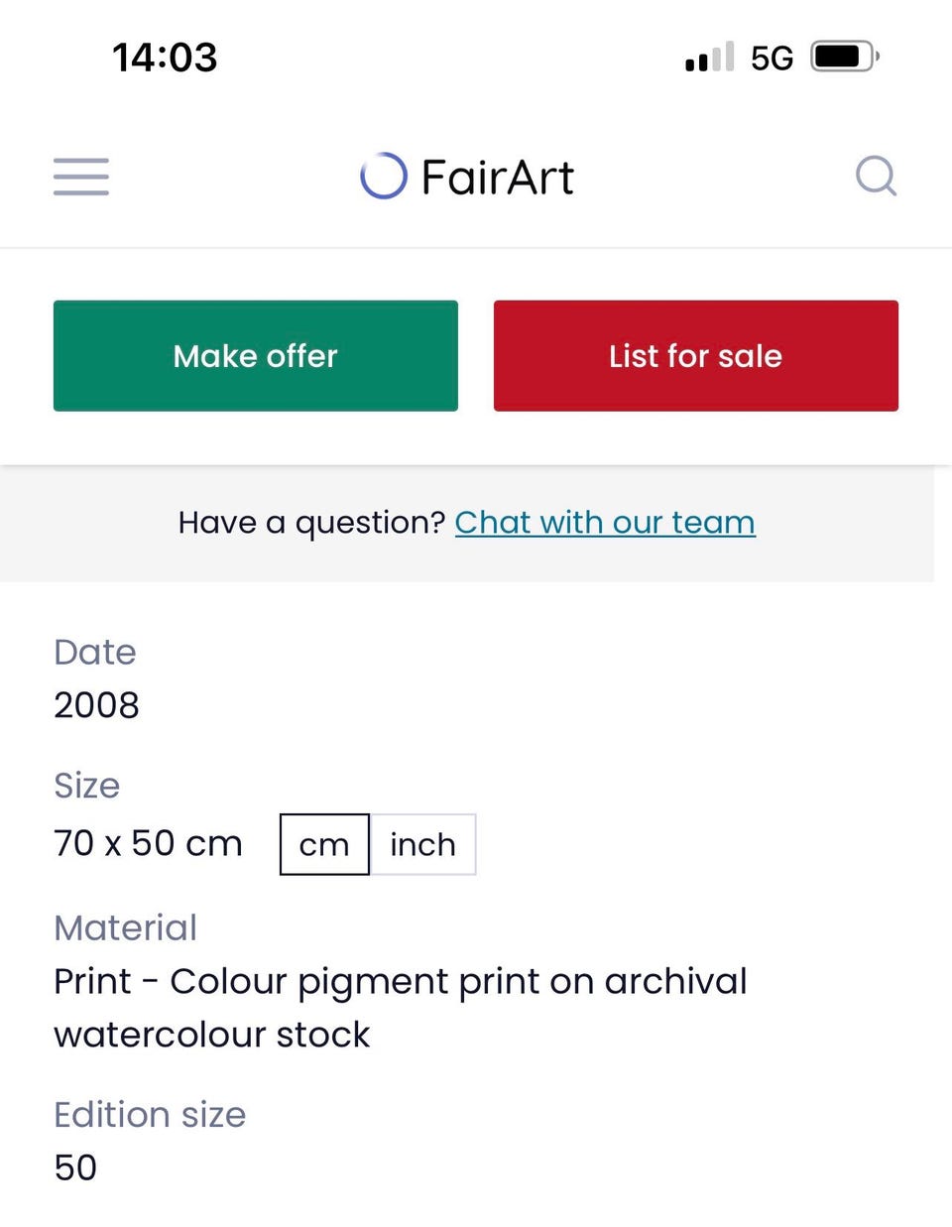Click the Date value 2008
This screenshot has width=952, height=1227.
click(96, 705)
